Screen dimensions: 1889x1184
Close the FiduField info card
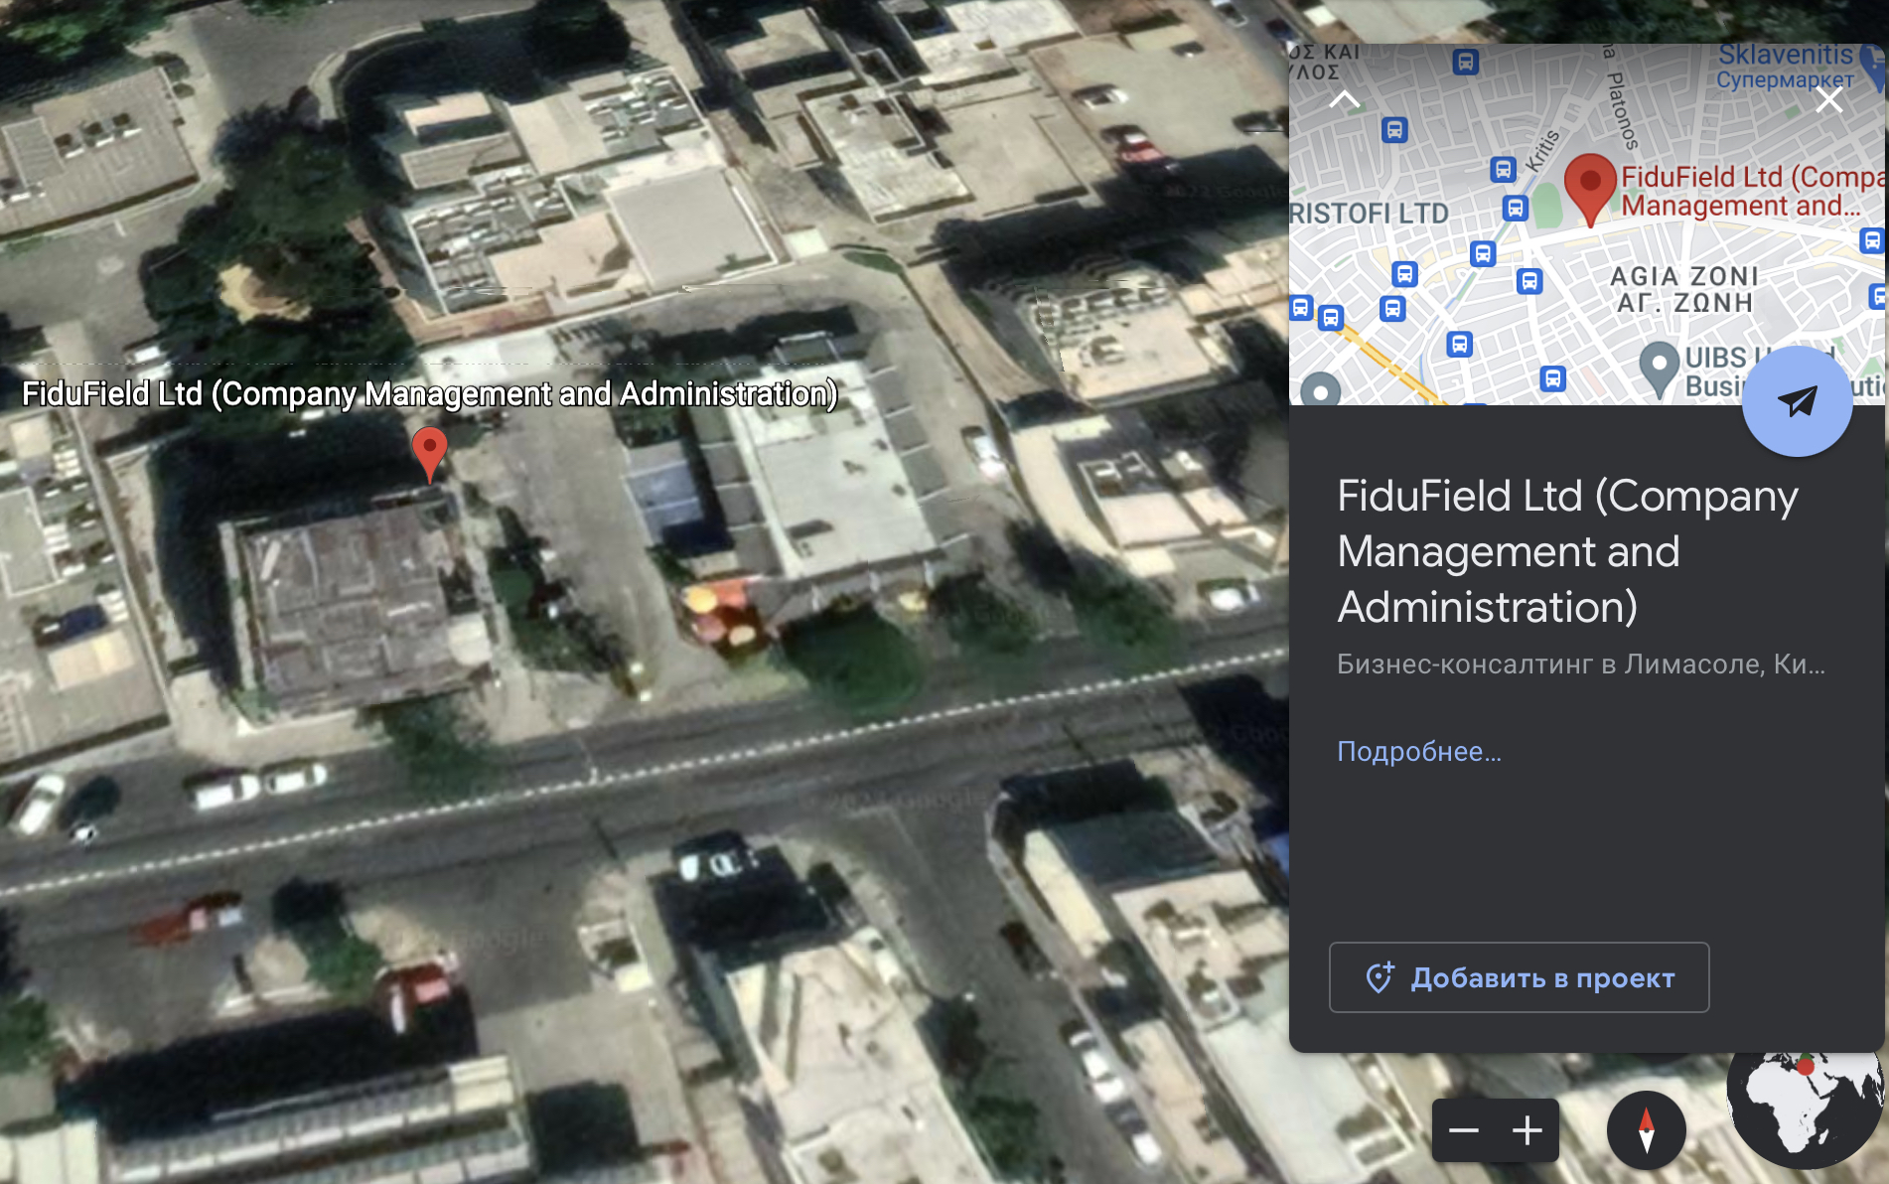tap(1828, 99)
